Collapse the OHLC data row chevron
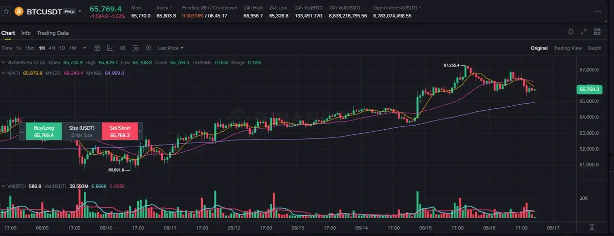This screenshot has height=236, width=614. click(x=3, y=62)
